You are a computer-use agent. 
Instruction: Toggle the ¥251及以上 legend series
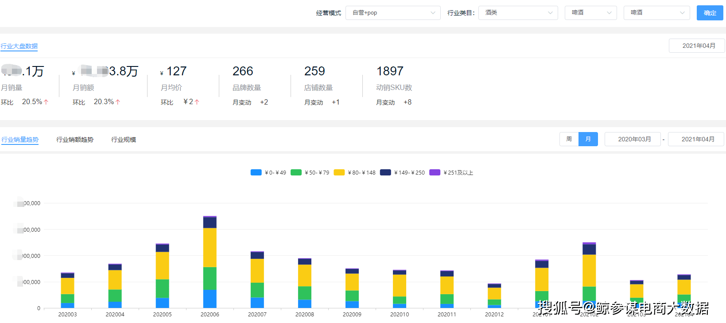(451, 172)
